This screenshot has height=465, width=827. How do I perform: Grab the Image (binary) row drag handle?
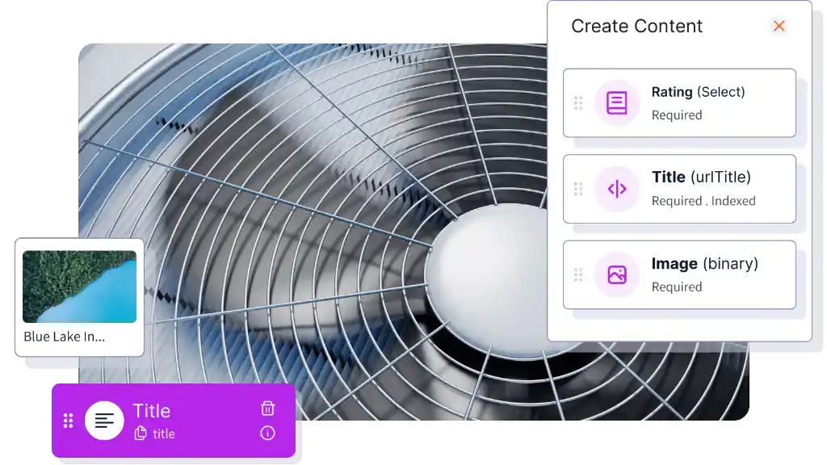[578, 274]
